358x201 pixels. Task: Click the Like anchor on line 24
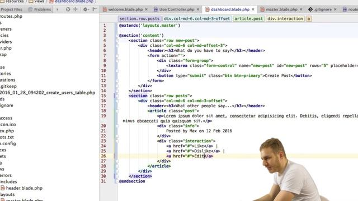click(190, 146)
